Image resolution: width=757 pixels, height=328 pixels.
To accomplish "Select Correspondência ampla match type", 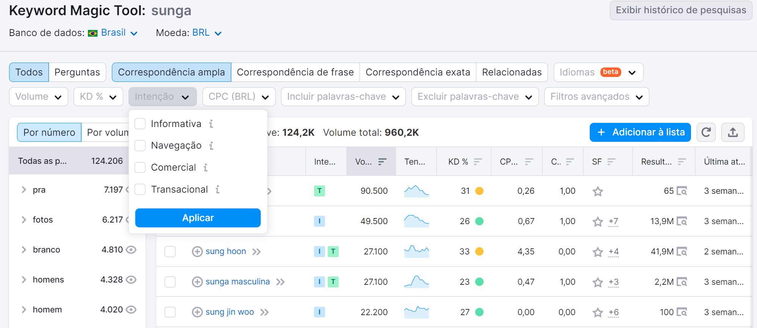I will 171,72.
